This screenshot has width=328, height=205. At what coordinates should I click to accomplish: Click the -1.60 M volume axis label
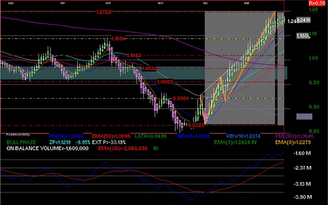pos(302,153)
